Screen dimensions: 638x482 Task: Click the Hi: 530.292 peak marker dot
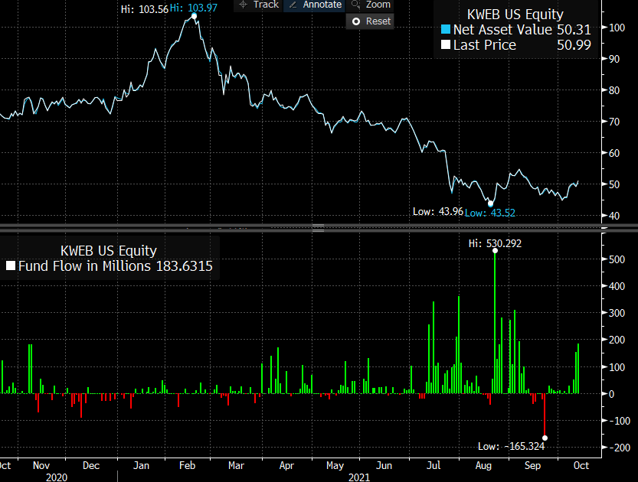coord(495,249)
